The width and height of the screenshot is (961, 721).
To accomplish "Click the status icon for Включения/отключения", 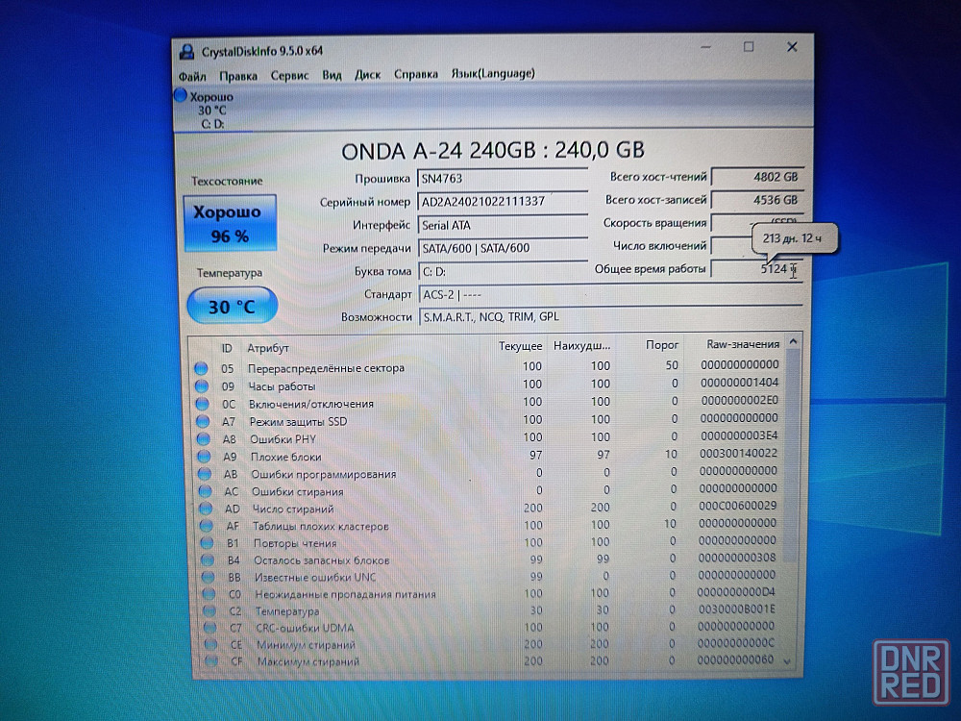I will pyautogui.click(x=202, y=404).
